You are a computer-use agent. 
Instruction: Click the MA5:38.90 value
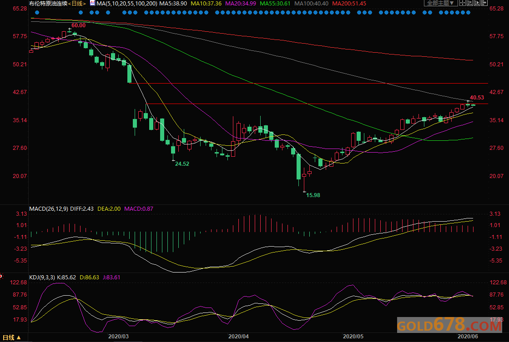[173, 4]
